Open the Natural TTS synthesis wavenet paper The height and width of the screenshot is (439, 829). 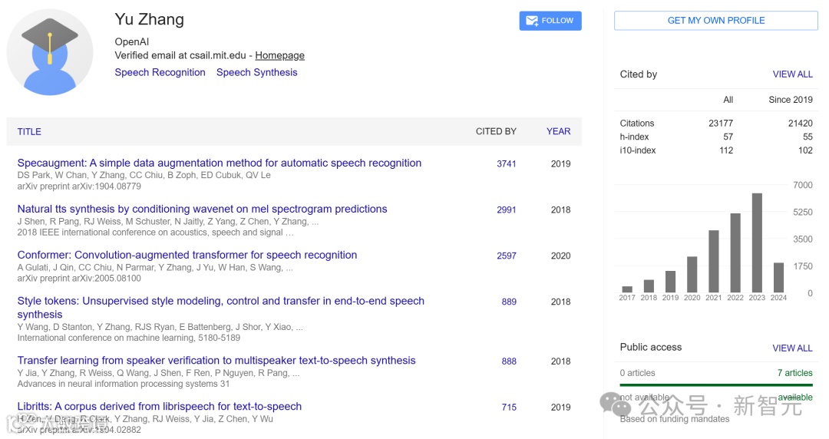[x=202, y=209]
